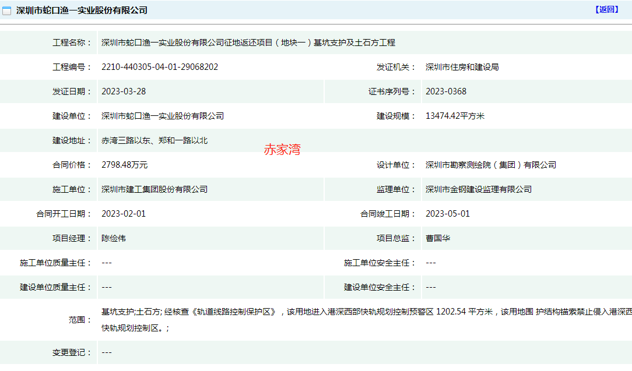Click the issue date 2023-03-28
The image size is (632, 371).
click(x=123, y=91)
